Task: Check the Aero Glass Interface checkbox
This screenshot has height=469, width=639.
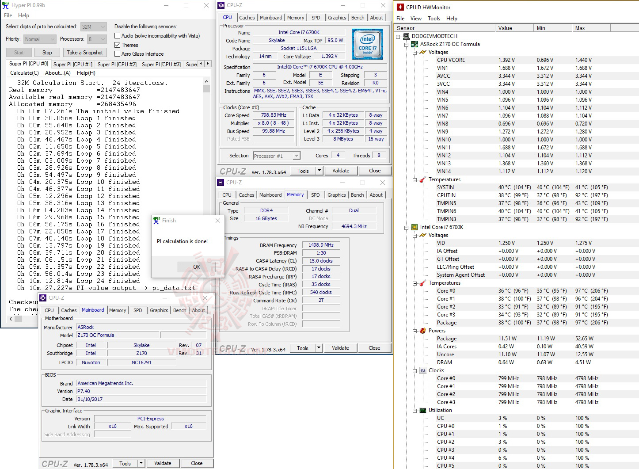Action: (x=117, y=53)
